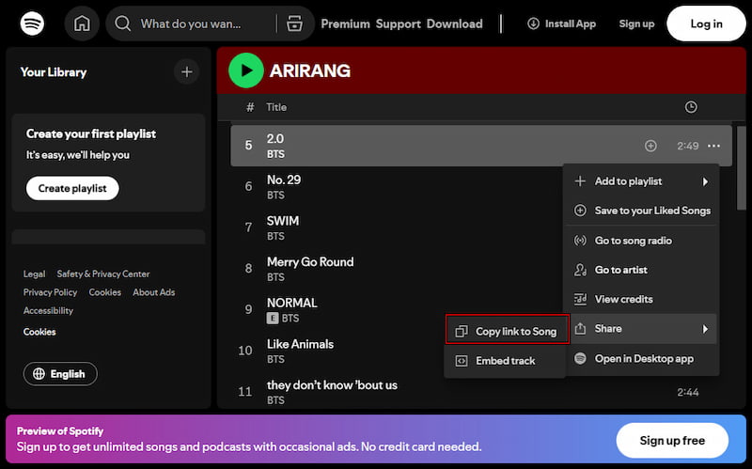Click the song radio icon

[x=580, y=241]
